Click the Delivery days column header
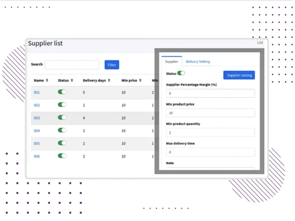The height and width of the screenshot is (221, 295). coord(94,80)
